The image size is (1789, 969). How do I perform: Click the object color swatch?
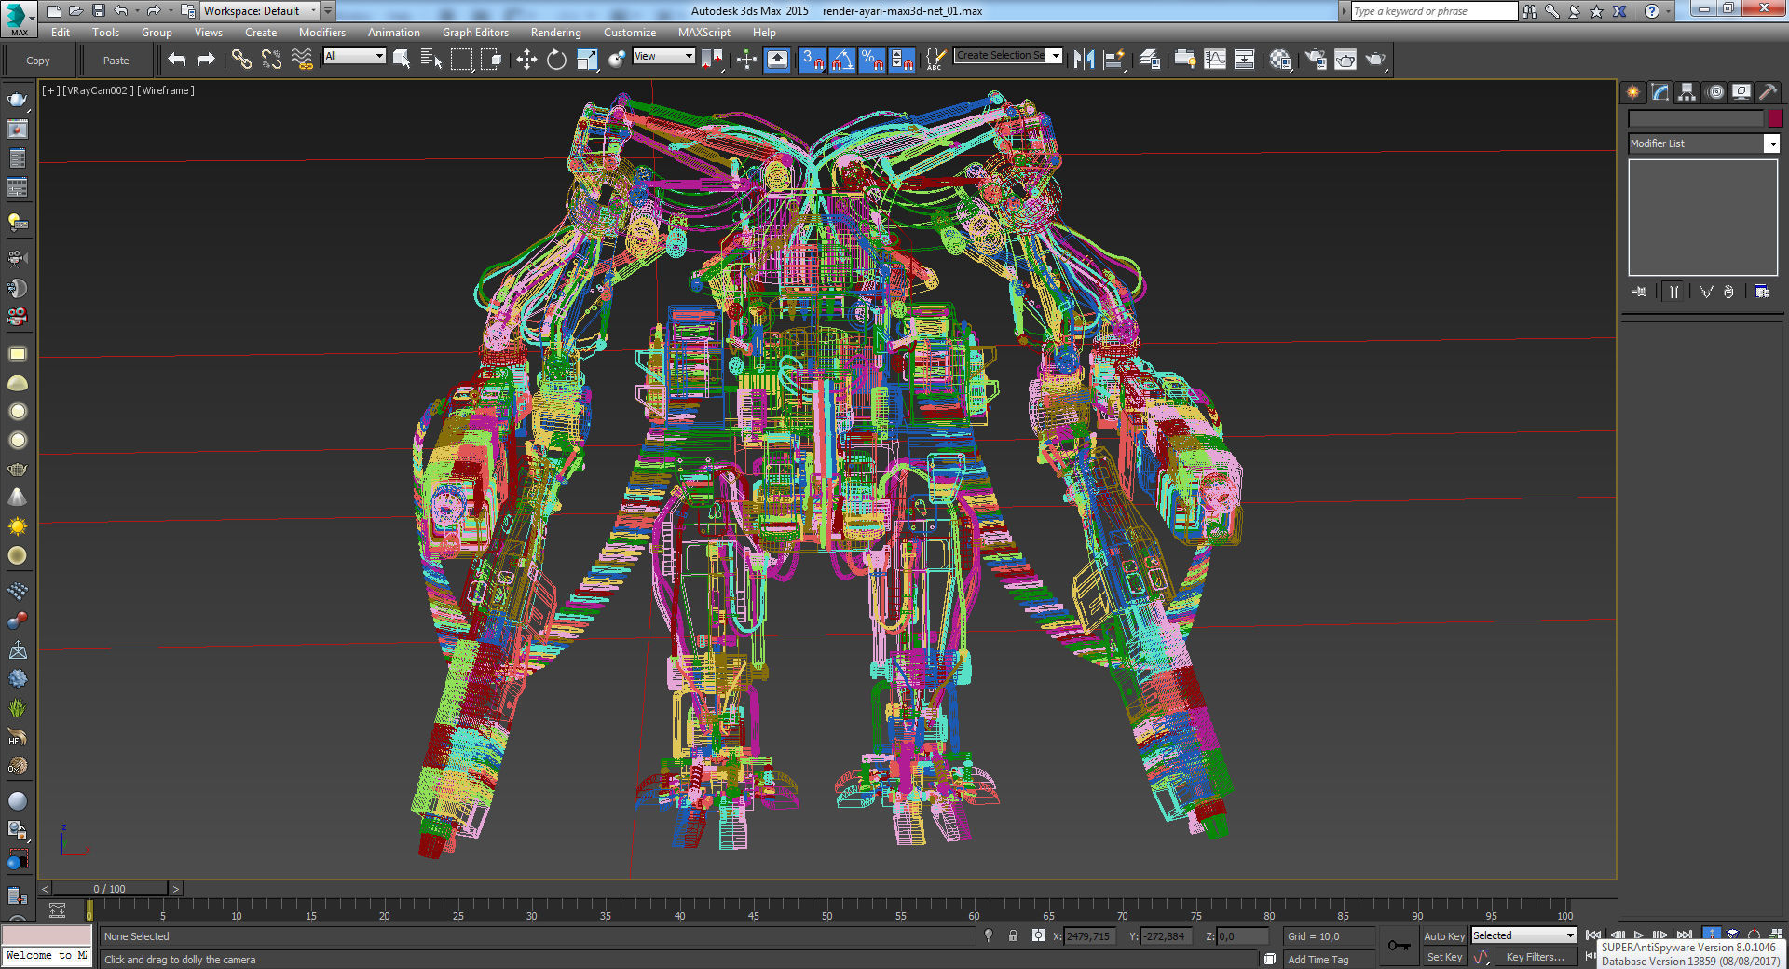(1775, 118)
